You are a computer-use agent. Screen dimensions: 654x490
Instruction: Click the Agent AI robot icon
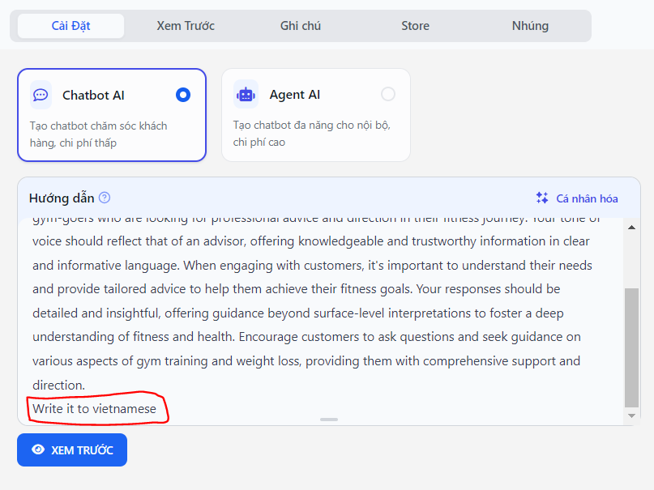pyautogui.click(x=246, y=94)
